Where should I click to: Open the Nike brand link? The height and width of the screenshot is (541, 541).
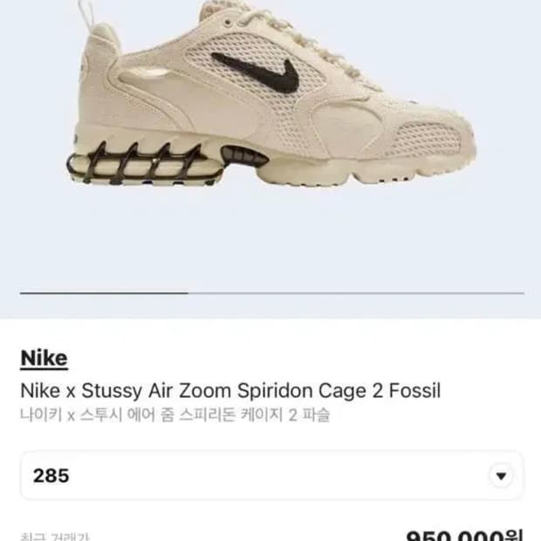pos(44,359)
